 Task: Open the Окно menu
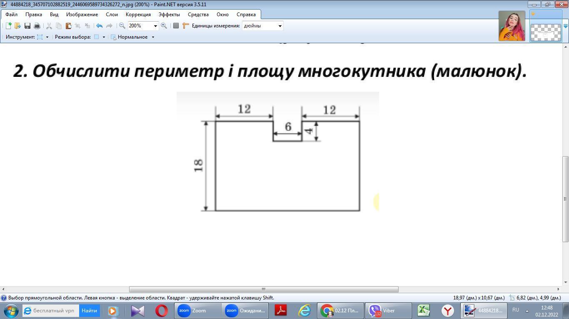pyautogui.click(x=222, y=15)
